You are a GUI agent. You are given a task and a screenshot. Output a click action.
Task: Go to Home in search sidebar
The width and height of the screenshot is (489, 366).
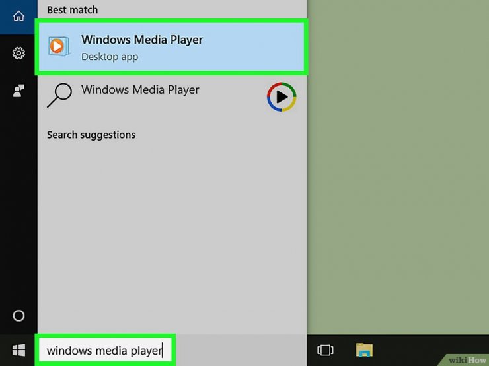pyautogui.click(x=19, y=16)
